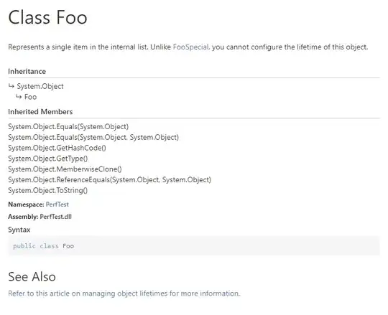Click the Inherited Members section header
The width and height of the screenshot is (388, 315).
[x=40, y=112]
